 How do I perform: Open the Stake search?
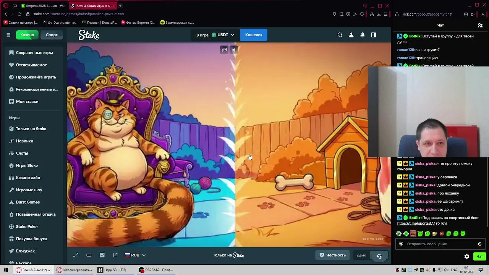340,35
